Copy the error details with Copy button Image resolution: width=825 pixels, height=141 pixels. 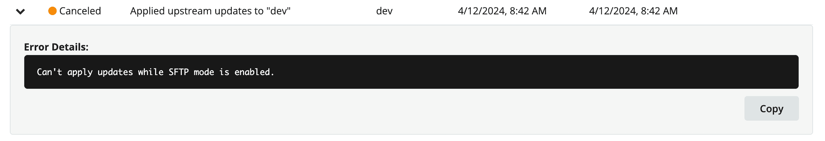pyautogui.click(x=772, y=108)
